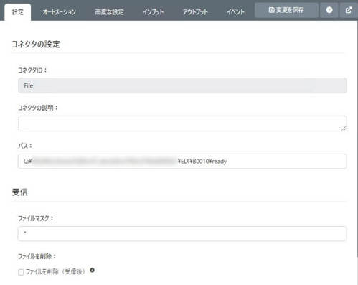Viewport: 358px width, 285px height.
Task: Click into the コネクタの説明 text area
Action: point(182,123)
